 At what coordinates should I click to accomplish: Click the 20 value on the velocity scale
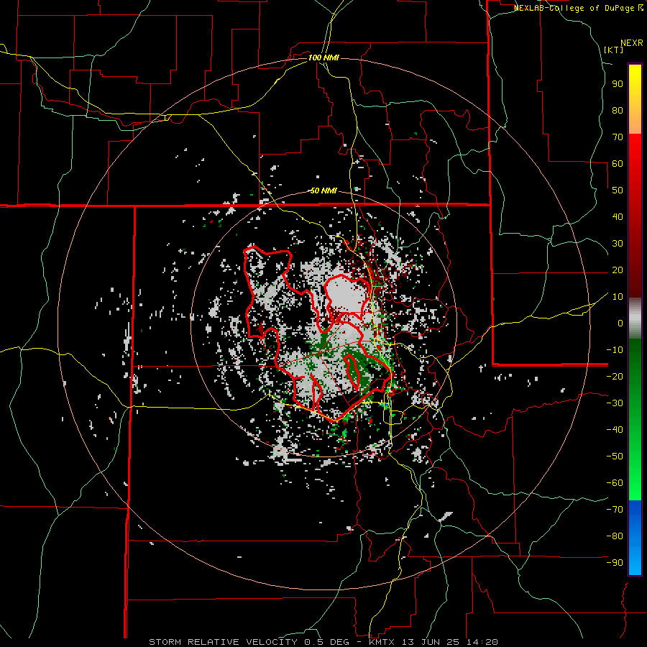coord(618,270)
